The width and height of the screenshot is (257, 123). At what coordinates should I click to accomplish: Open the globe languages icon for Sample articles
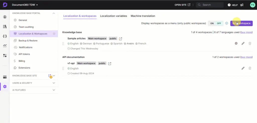pos(236,43)
